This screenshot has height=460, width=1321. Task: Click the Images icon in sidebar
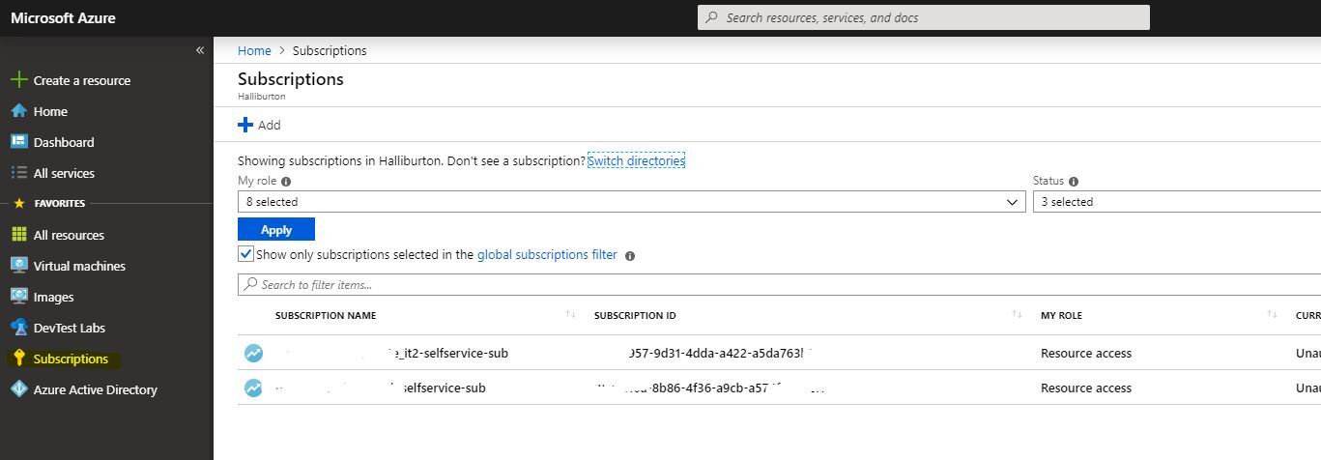(x=18, y=297)
